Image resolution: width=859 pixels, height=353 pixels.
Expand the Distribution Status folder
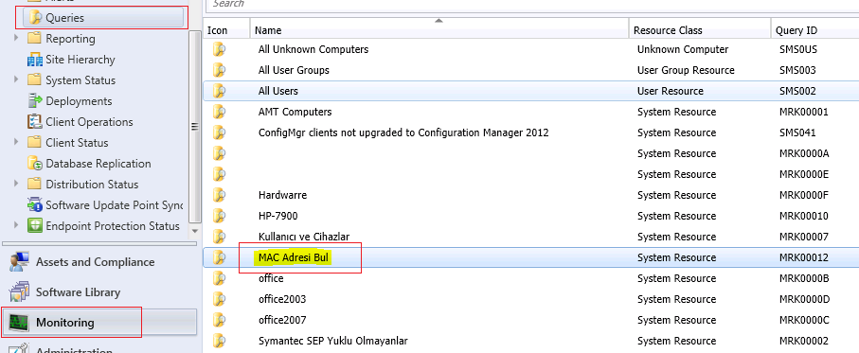pyautogui.click(x=16, y=184)
